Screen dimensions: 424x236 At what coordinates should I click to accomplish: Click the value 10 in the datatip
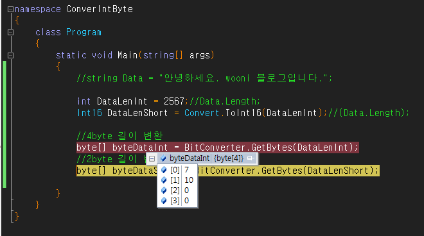pos(189,180)
